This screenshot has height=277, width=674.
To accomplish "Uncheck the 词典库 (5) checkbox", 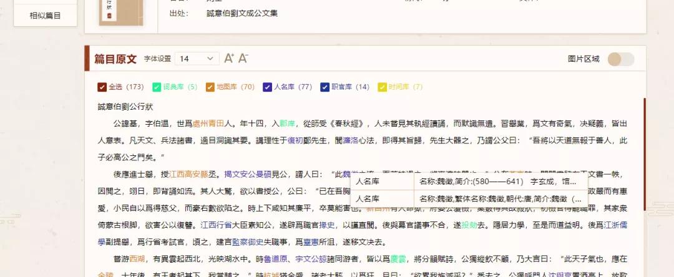I will coord(157,87).
